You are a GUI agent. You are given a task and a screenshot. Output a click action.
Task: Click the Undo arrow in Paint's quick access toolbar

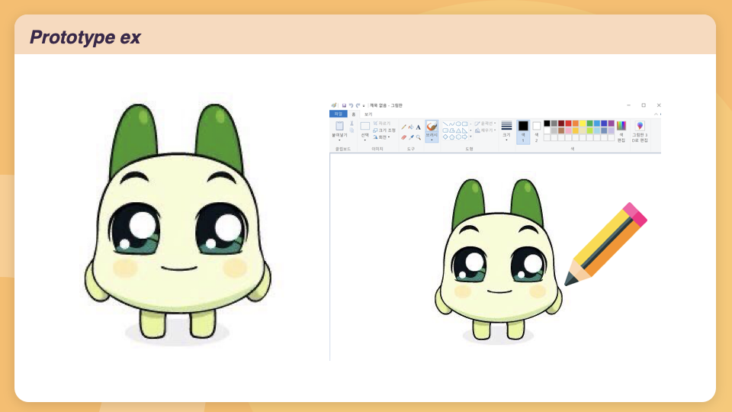point(351,105)
